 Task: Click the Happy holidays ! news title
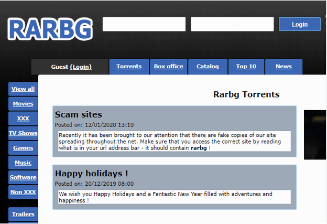(91, 174)
